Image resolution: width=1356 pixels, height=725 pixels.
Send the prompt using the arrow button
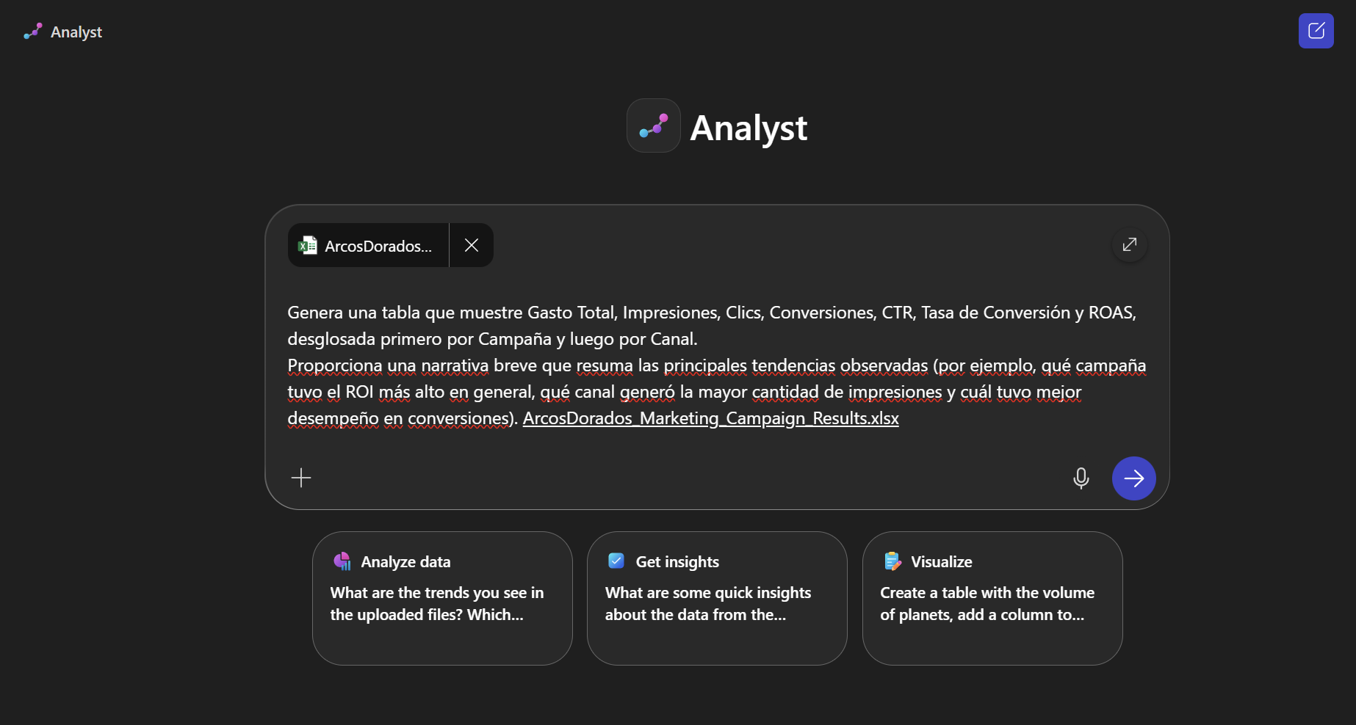1133,478
